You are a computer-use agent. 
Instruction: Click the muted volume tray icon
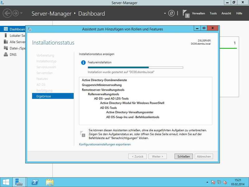[x=225, y=182]
